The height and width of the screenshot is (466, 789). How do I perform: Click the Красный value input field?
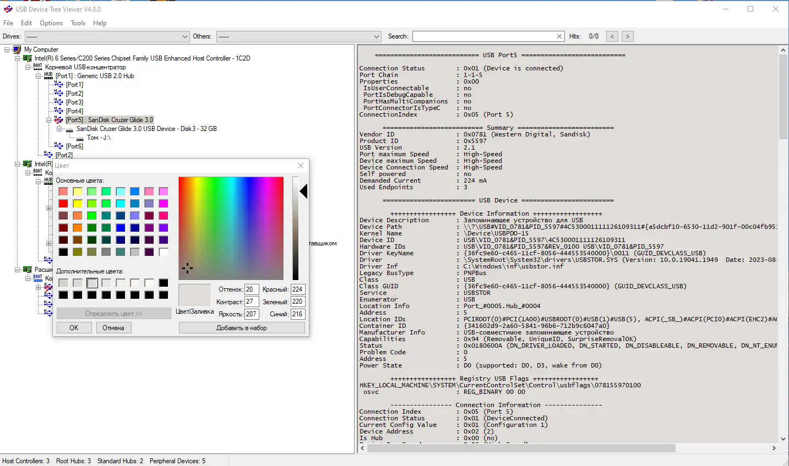click(x=297, y=289)
